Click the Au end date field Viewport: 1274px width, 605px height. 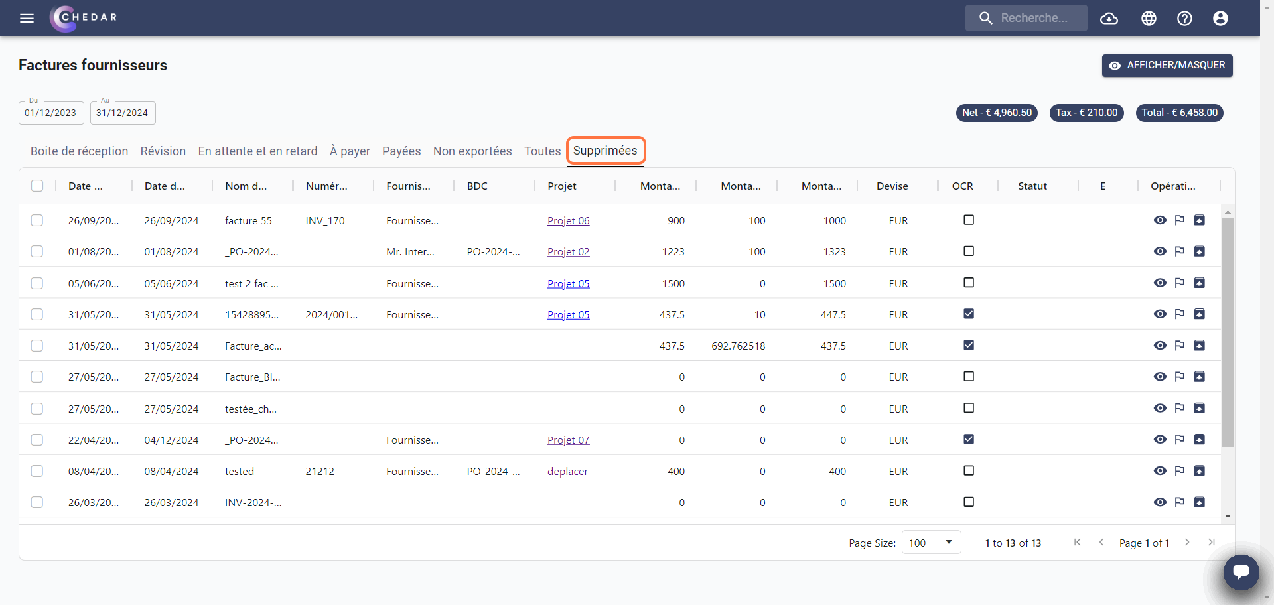123,113
